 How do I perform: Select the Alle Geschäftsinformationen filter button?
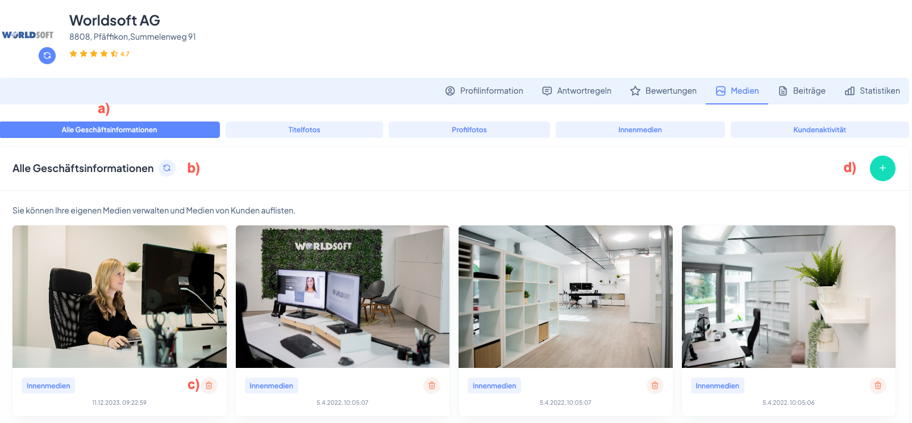[x=110, y=130]
